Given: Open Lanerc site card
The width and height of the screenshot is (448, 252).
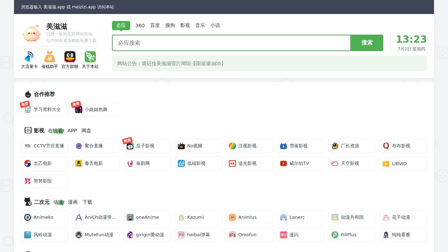Looking at the screenshot, I should (x=301, y=217).
